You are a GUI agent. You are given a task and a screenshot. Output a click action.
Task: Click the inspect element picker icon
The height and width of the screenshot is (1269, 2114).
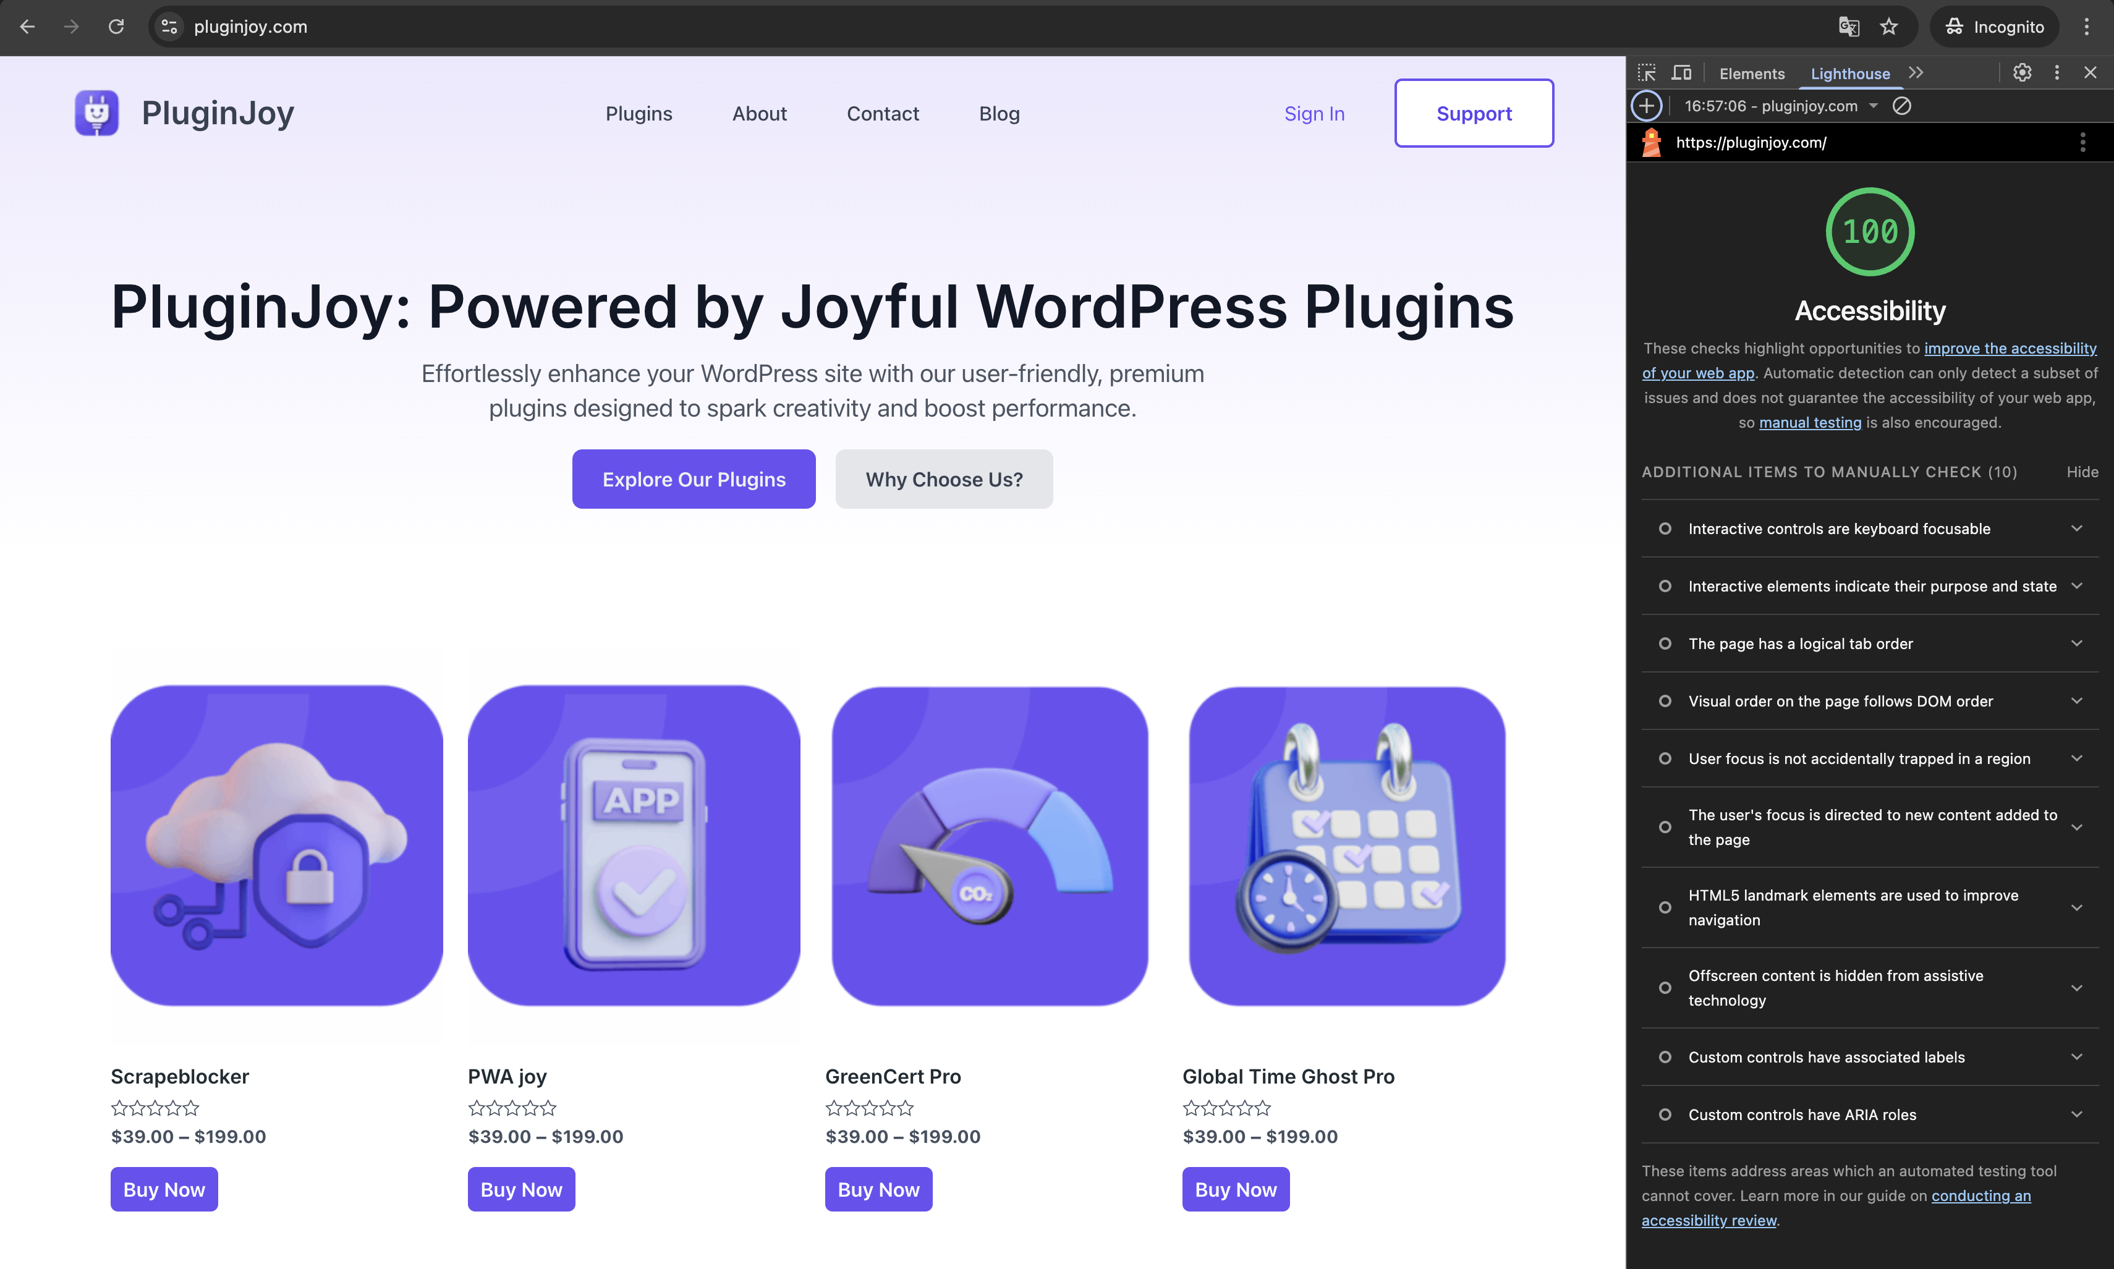[x=1646, y=73]
